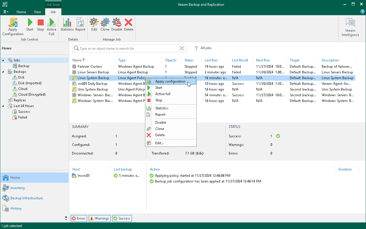The height and width of the screenshot is (229, 366).
Task: Choose Apply configuration in the context menu
Action: 170,81
